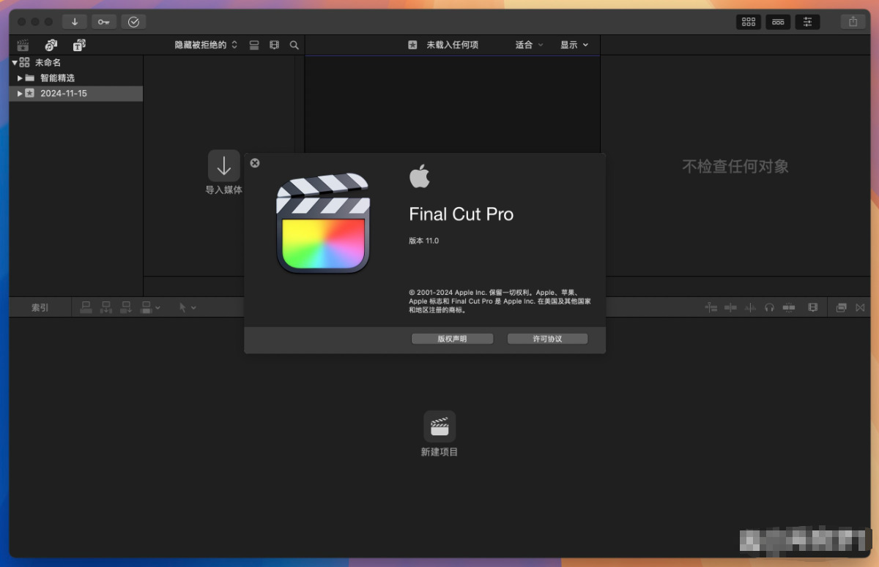Click the 不检查任何对象 inspector text

pos(735,167)
